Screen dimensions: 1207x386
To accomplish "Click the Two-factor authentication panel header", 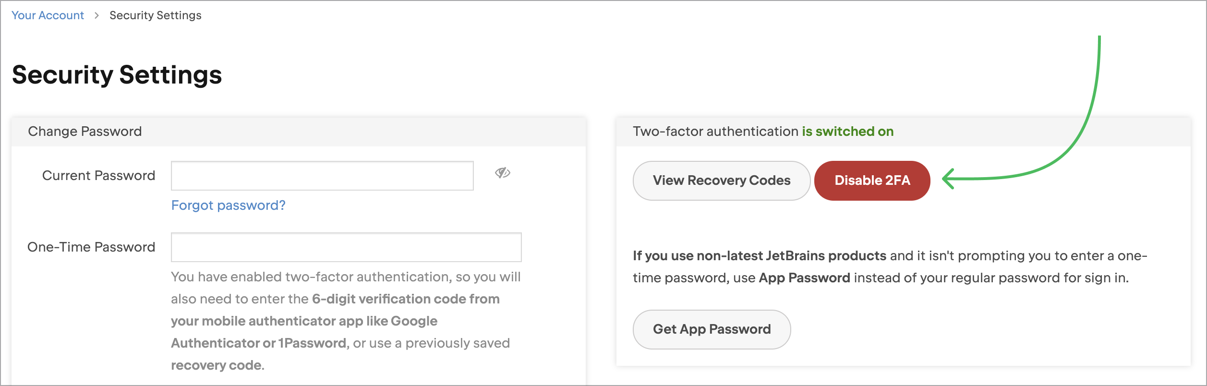I will [x=904, y=132].
